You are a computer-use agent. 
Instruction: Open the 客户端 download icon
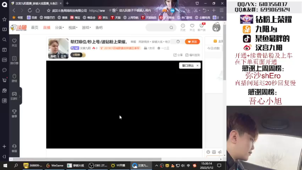click(x=202, y=27)
